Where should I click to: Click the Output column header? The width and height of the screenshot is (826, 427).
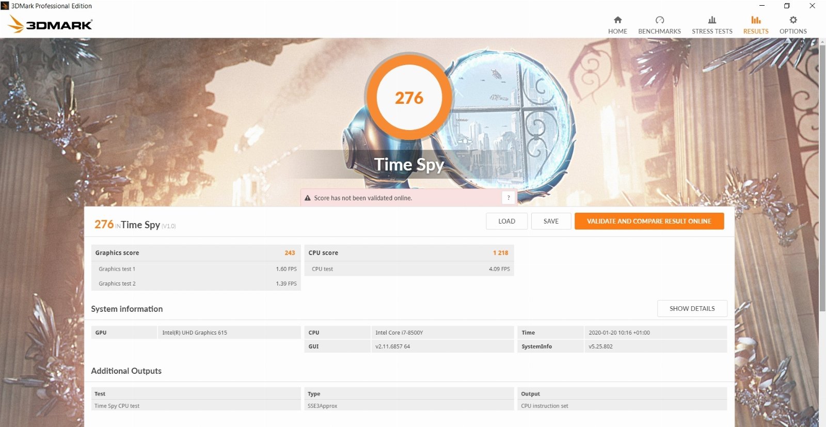pyautogui.click(x=530, y=393)
